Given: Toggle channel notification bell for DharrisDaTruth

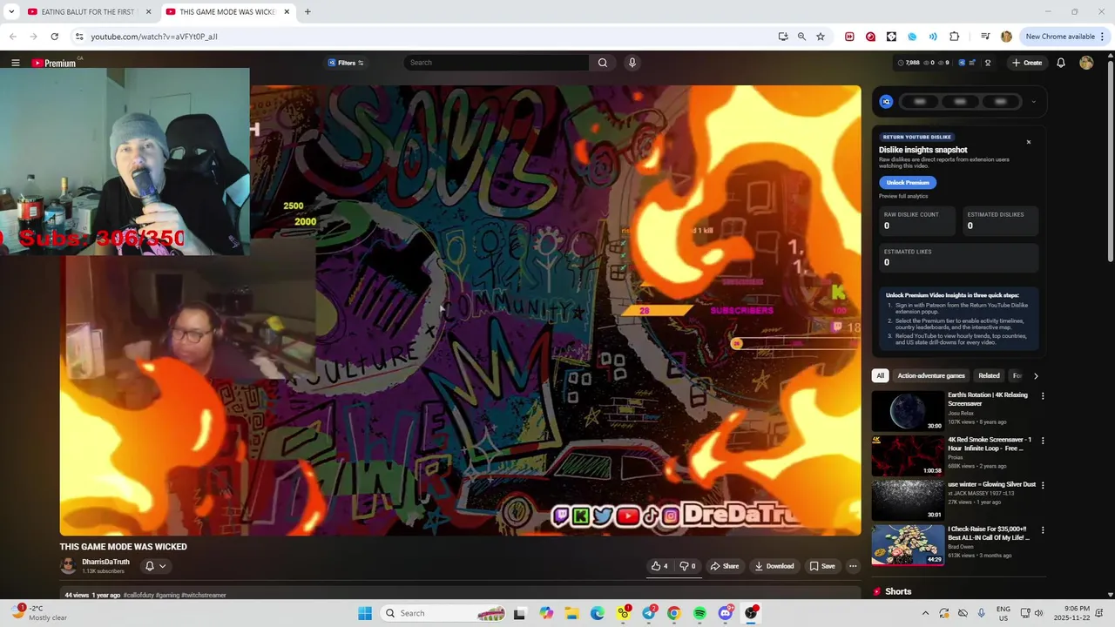Looking at the screenshot, I should tap(154, 566).
